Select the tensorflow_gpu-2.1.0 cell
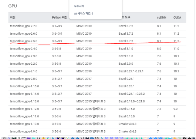The height and width of the screenshot is (139, 196). 23,71
